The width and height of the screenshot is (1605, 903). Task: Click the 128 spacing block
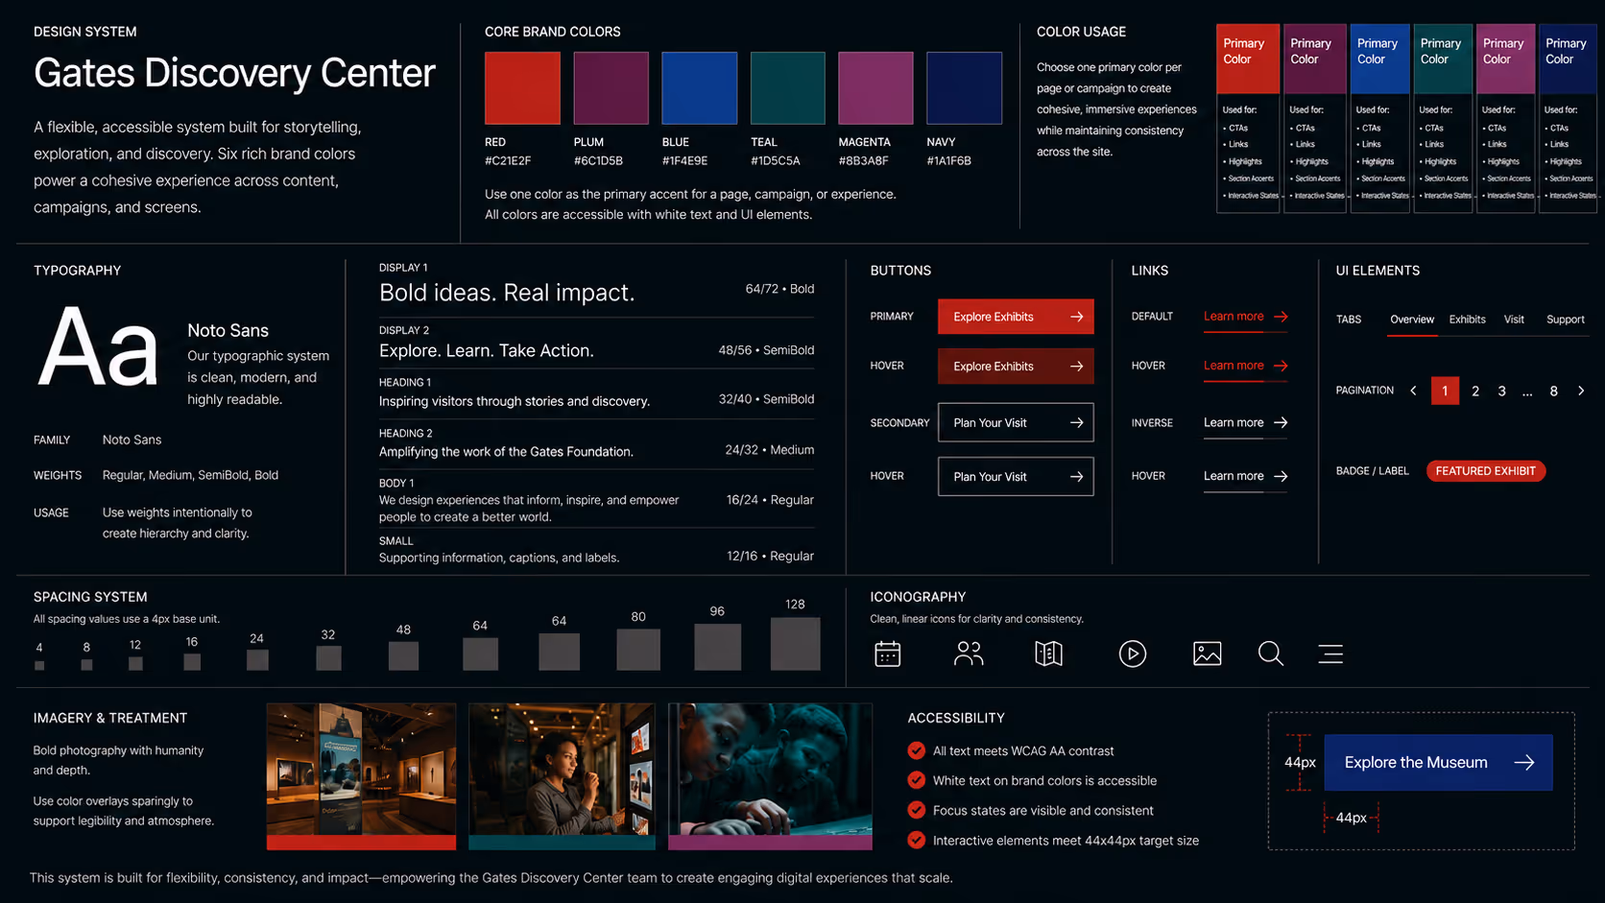(x=795, y=644)
